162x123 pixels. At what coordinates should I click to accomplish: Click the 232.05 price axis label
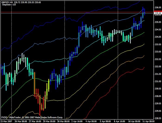158,67
